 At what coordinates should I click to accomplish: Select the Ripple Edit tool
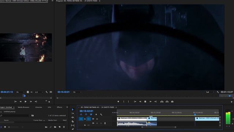click(73, 117)
